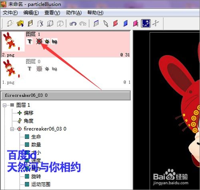Toggle the emitter target icon on 图层 0
This screenshot has height=190, width=200.
tap(39, 69)
